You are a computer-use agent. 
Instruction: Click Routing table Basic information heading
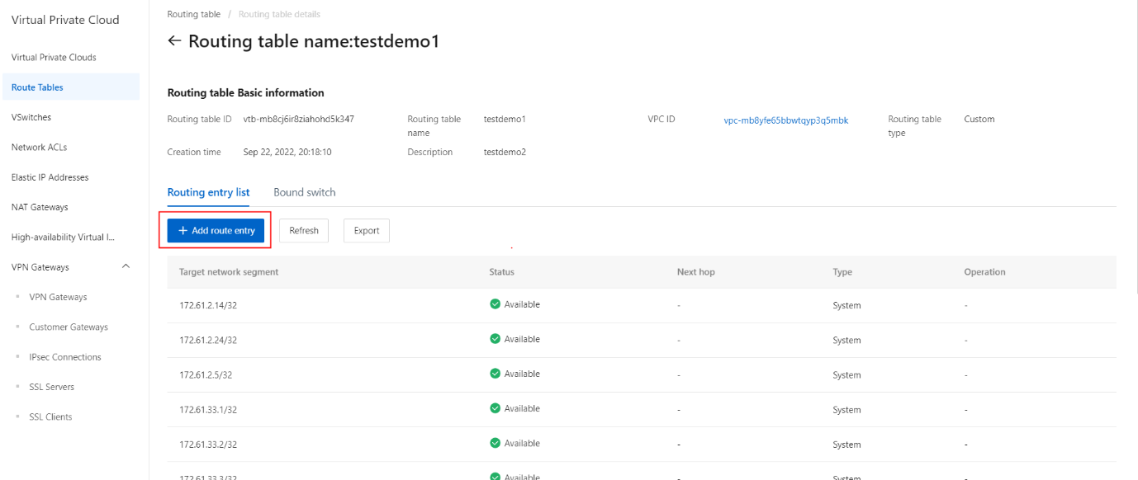[x=246, y=92]
